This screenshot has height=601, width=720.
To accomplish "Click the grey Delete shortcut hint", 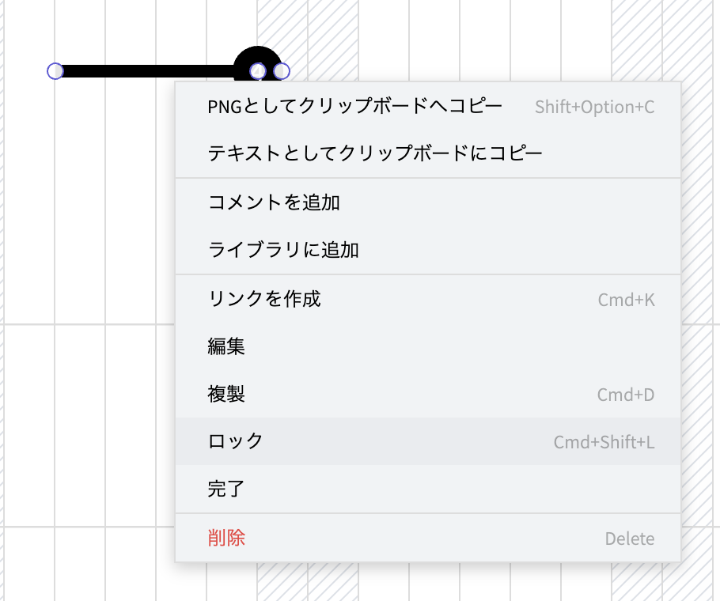I will 629,539.
